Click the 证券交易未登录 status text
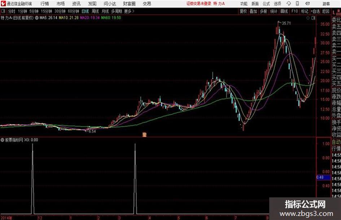Image resolution: width=341 pixels, height=220 pixels. coord(199,4)
